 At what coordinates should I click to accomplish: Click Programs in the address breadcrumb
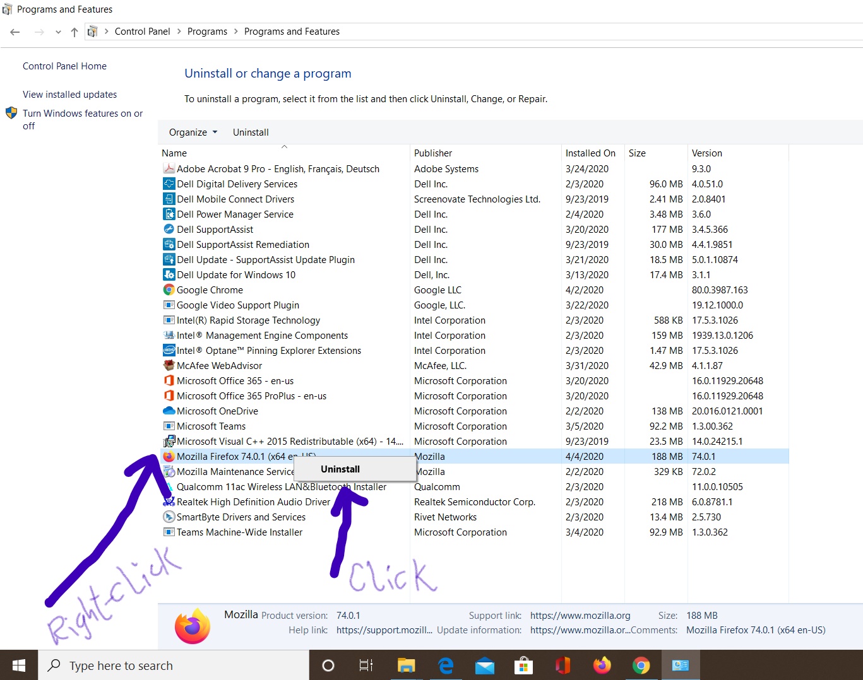click(207, 32)
